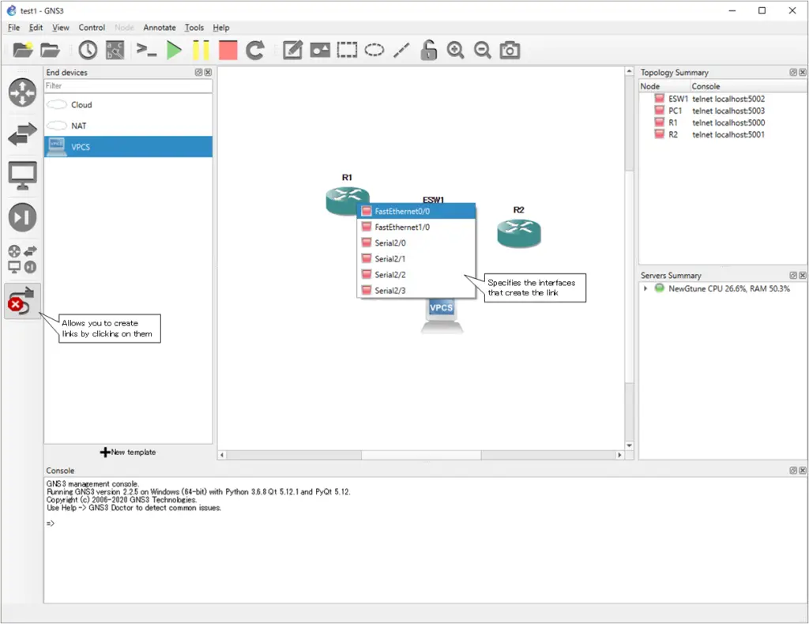Toggle the lock items padlock icon
The image size is (809, 624).
(x=428, y=50)
